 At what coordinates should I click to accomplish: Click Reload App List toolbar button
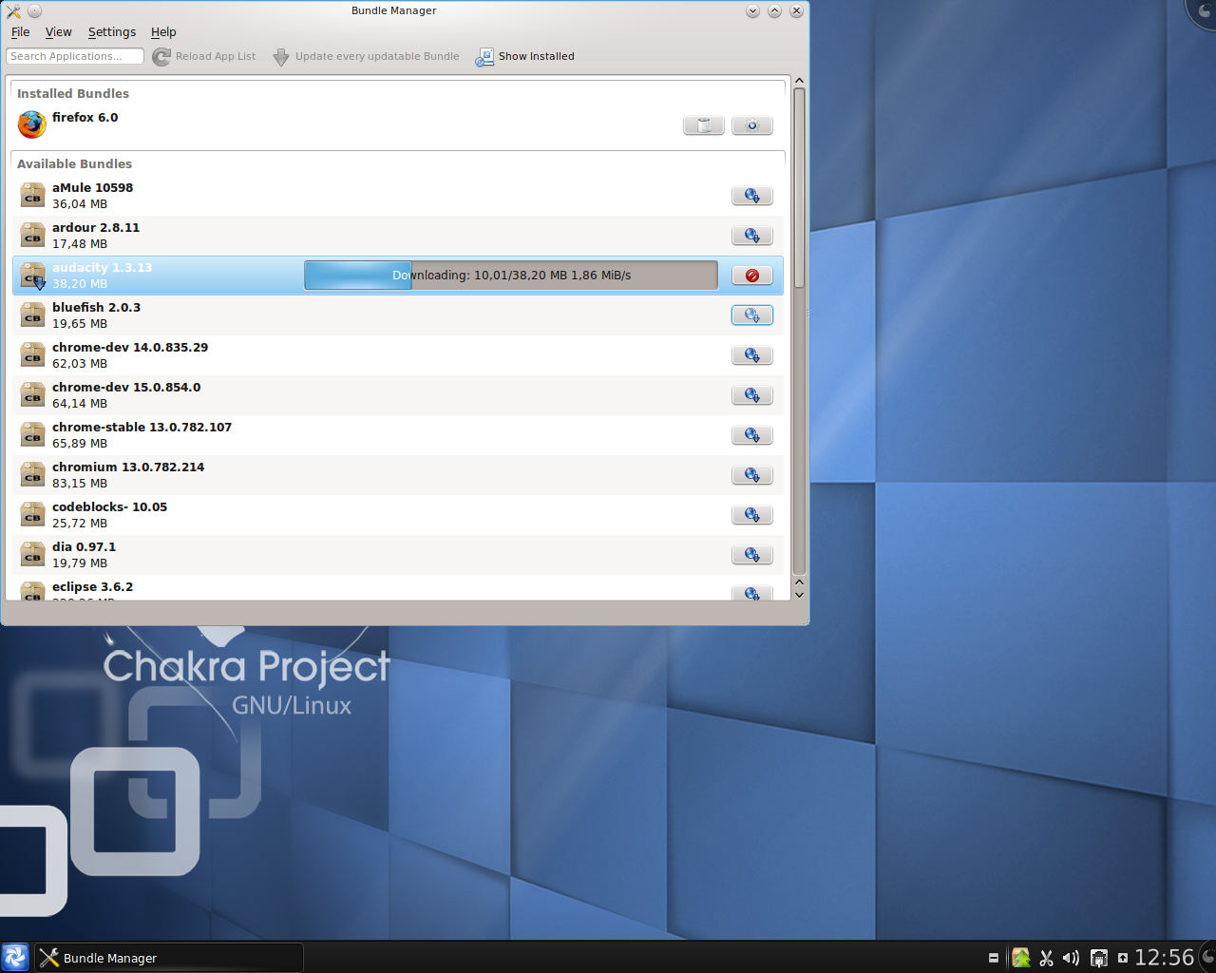(204, 57)
